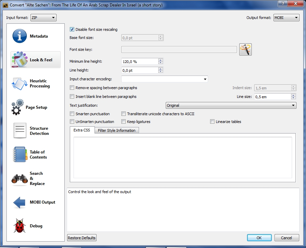Viewport: 306px width, 248px height.
Task: Increase Line size em value
Action: [x=293, y=95]
